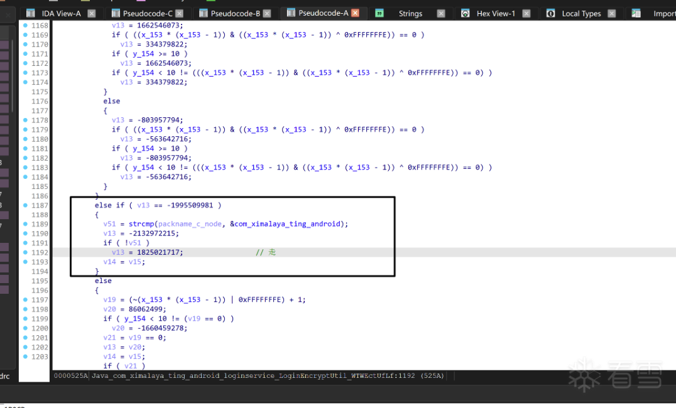Toggle breakpoint dot on line 1187
This screenshot has width=676, height=408.
[25, 205]
